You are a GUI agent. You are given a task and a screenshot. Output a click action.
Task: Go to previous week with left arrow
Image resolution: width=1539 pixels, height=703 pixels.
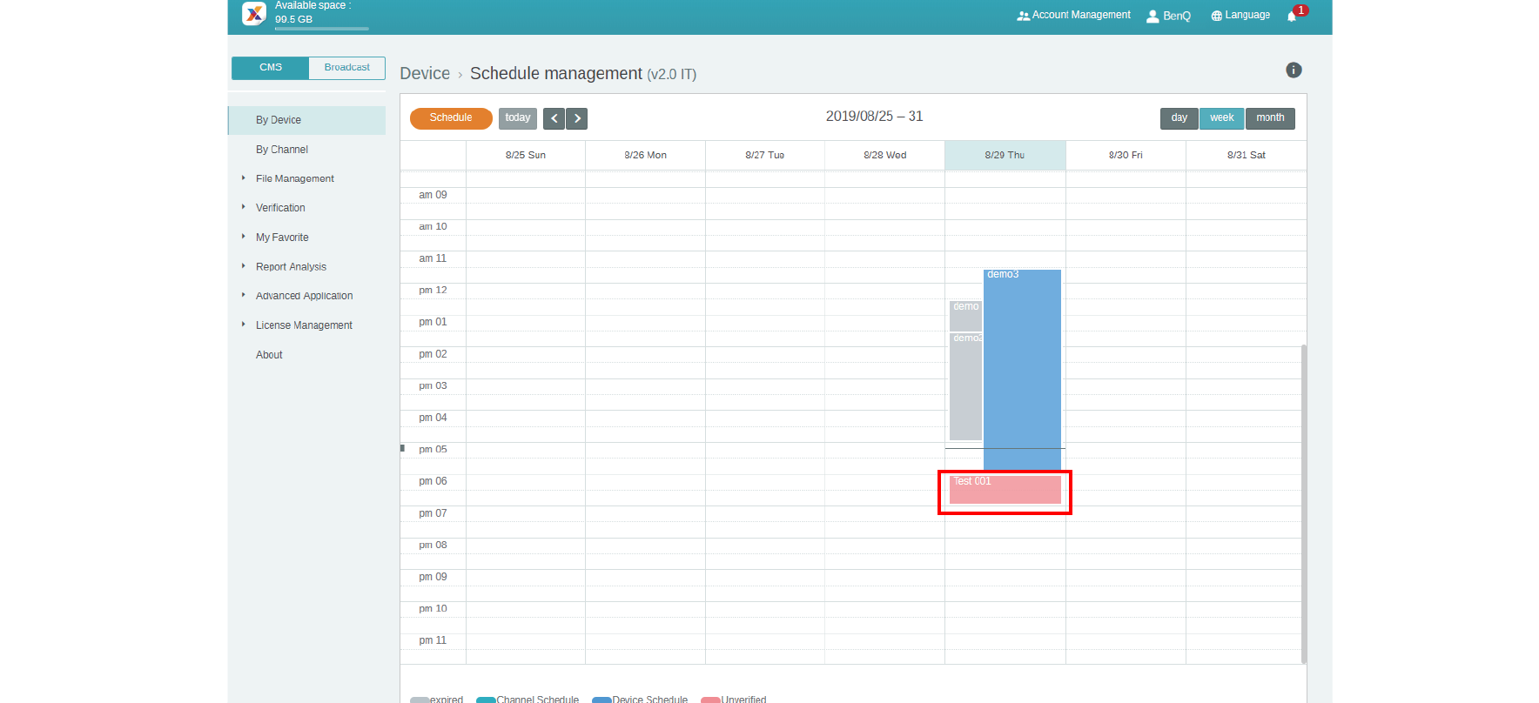click(554, 118)
